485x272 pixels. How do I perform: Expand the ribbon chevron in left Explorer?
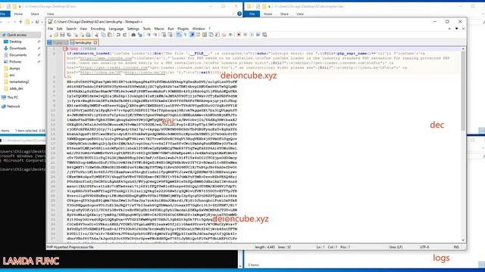click(233, 14)
